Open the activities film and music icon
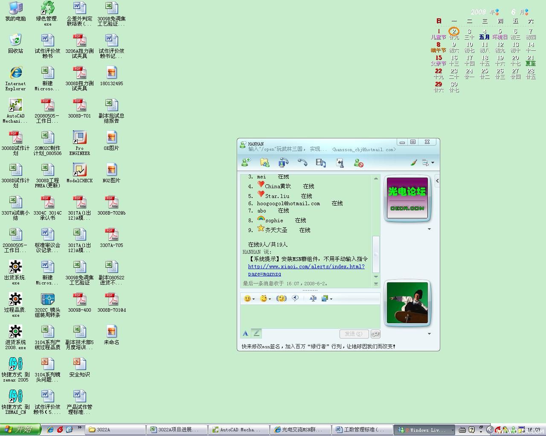 [x=321, y=163]
